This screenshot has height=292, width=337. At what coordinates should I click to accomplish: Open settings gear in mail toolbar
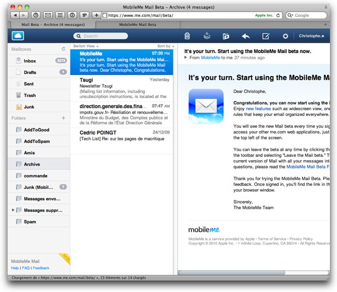click(285, 36)
